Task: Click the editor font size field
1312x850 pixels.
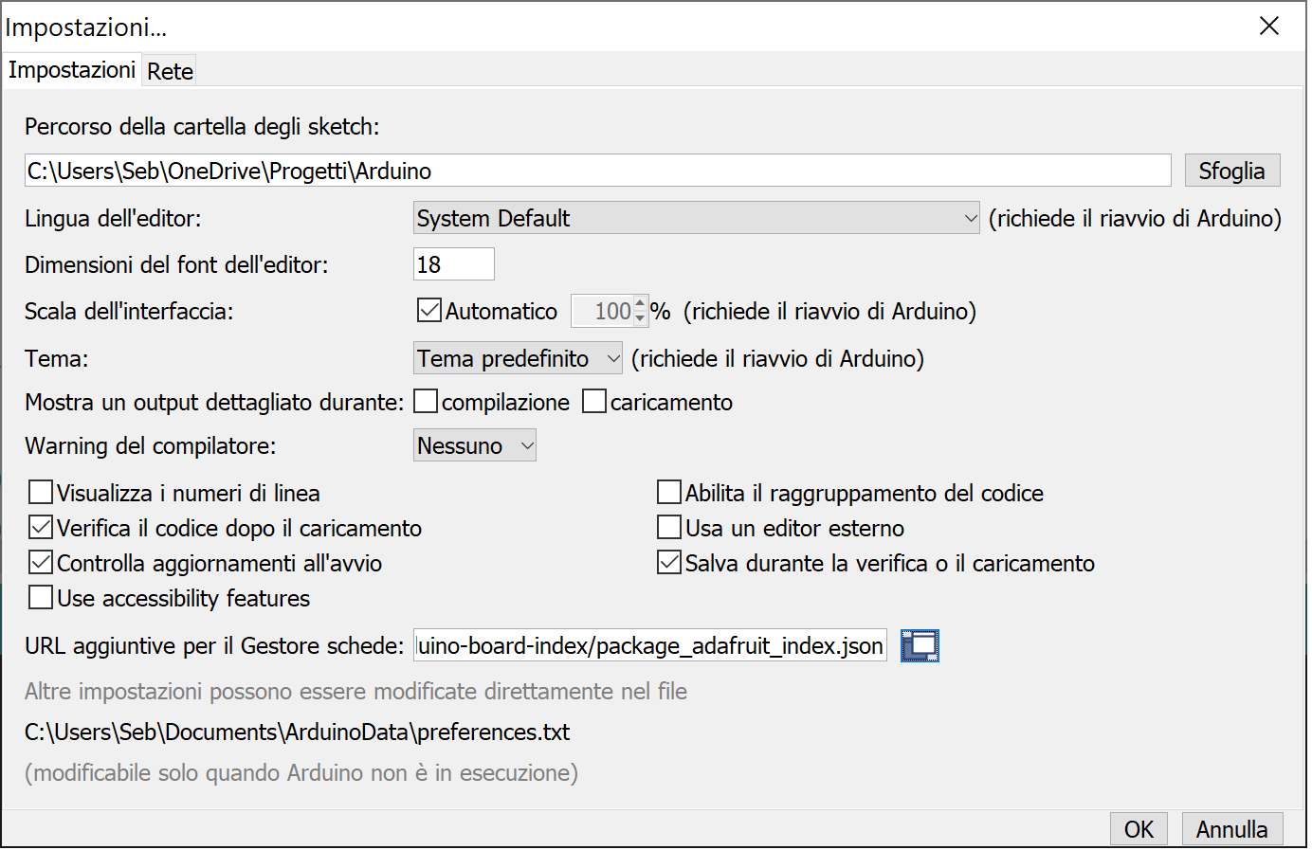Action: pyautogui.click(x=454, y=264)
